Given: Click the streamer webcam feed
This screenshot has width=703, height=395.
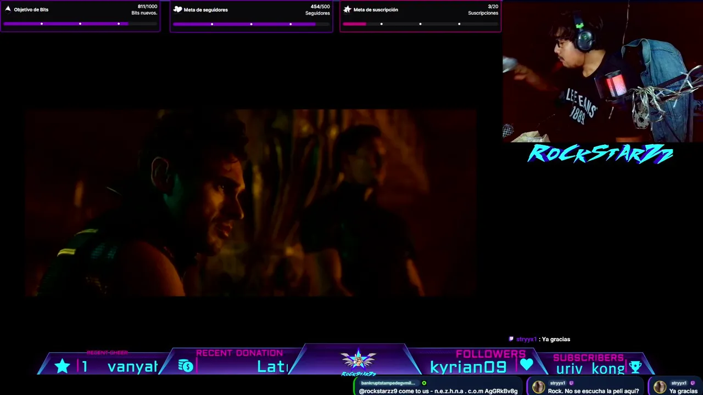Looking at the screenshot, I should click(602, 71).
